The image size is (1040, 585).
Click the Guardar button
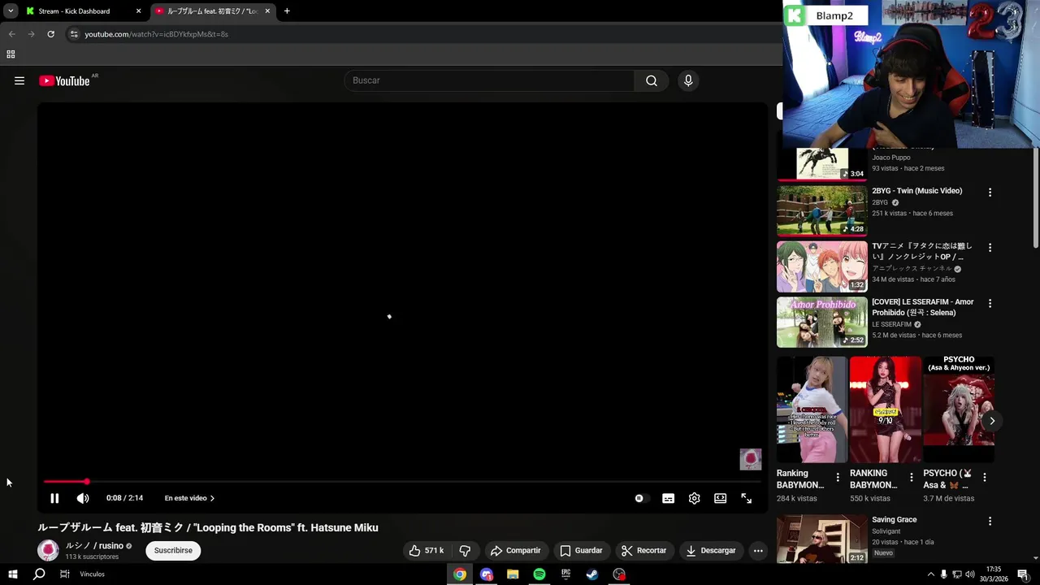click(581, 550)
